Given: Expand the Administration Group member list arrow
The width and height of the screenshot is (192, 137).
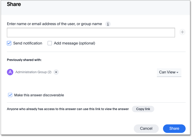Looking at the screenshot, I should 56,72.
